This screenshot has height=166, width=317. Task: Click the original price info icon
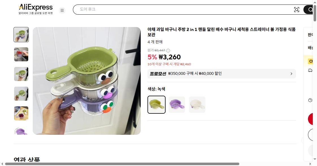(x=168, y=50)
